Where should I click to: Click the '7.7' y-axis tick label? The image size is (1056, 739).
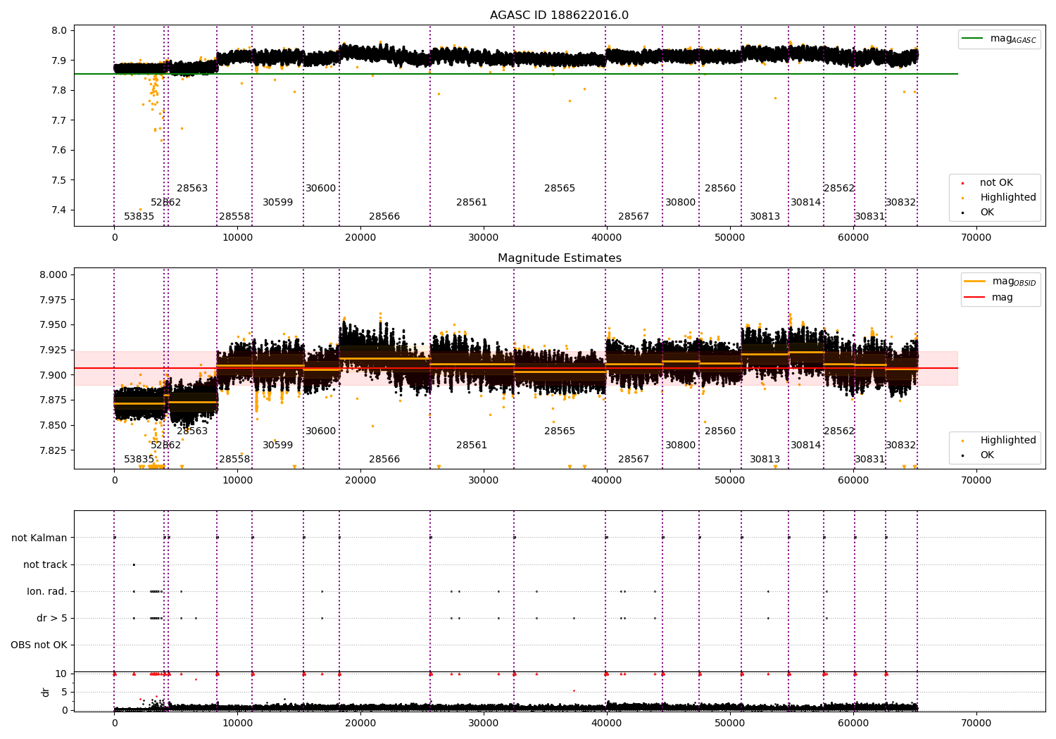[x=59, y=120]
